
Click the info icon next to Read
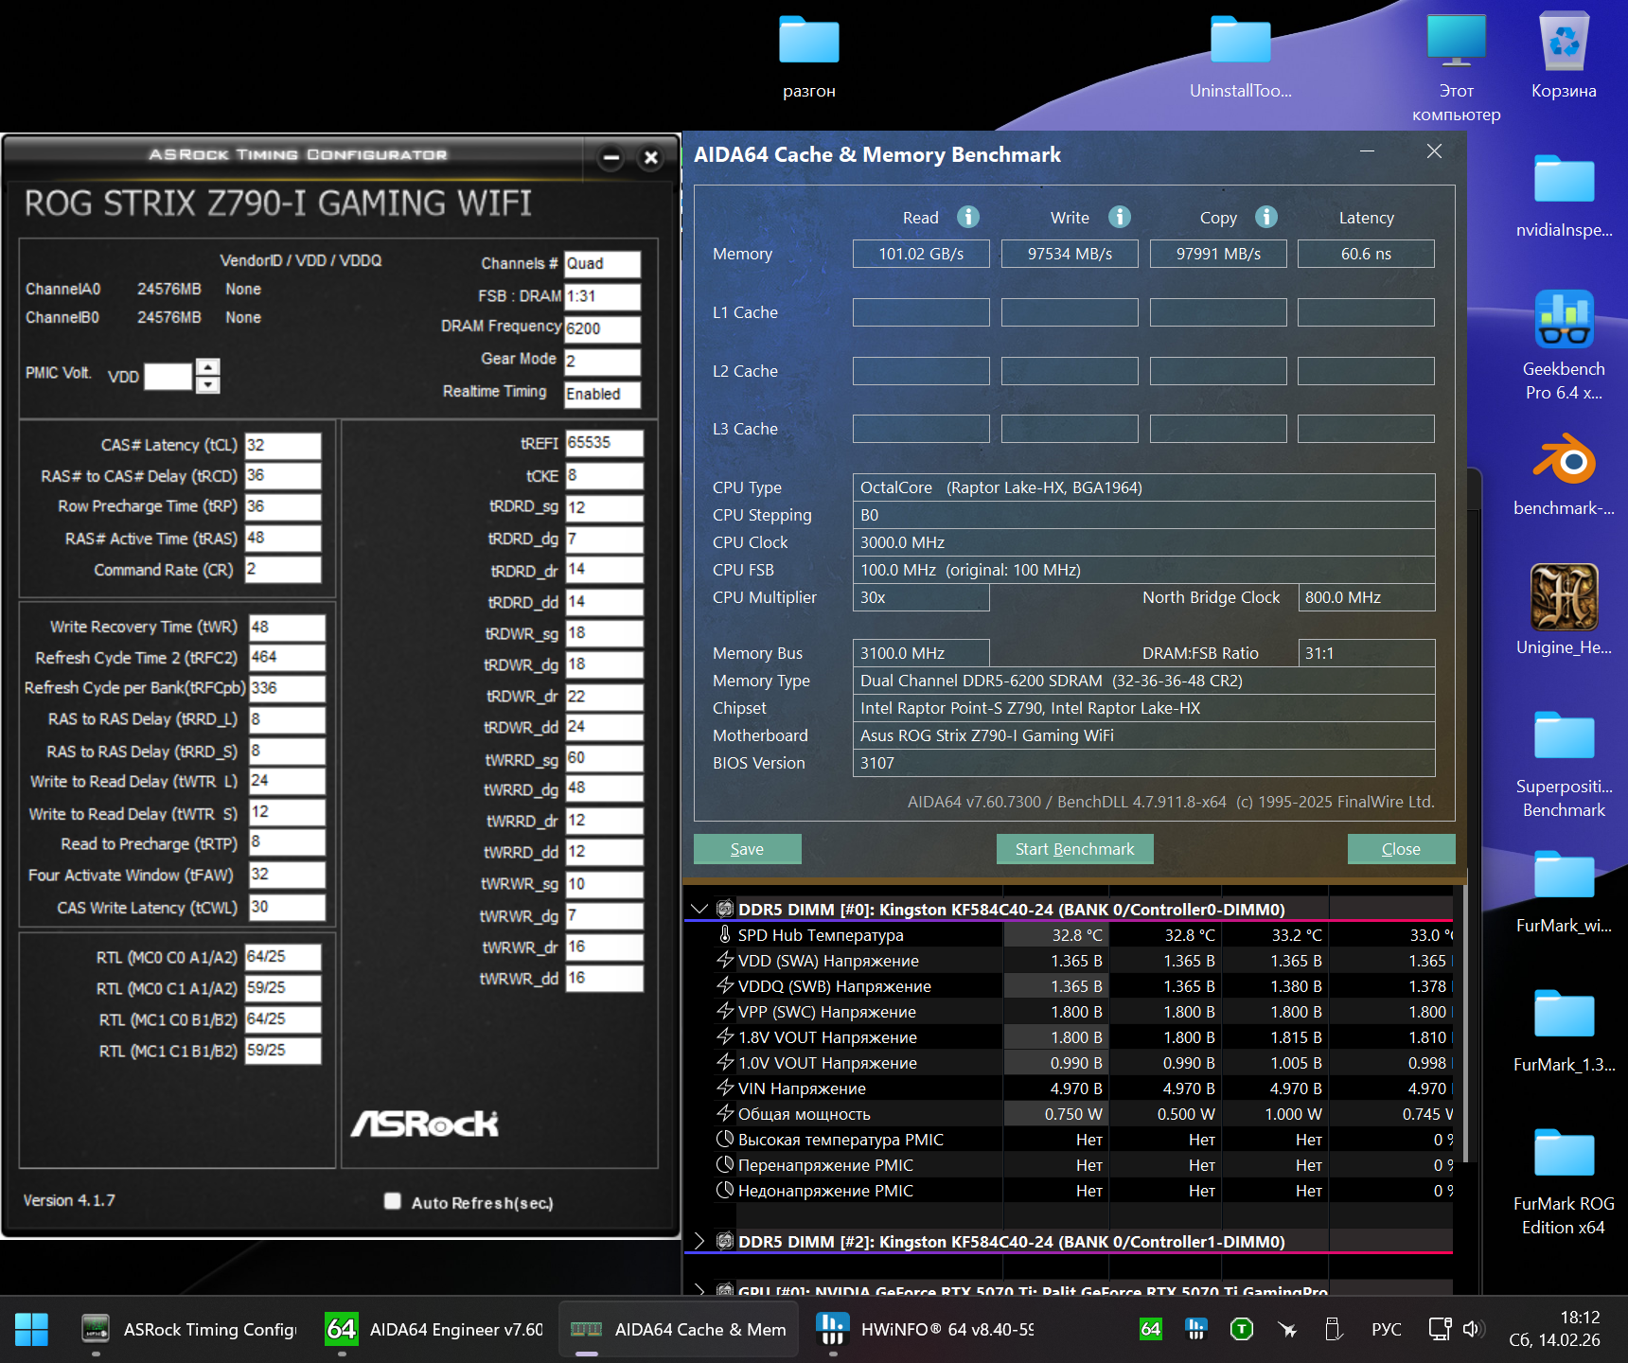[x=968, y=217]
